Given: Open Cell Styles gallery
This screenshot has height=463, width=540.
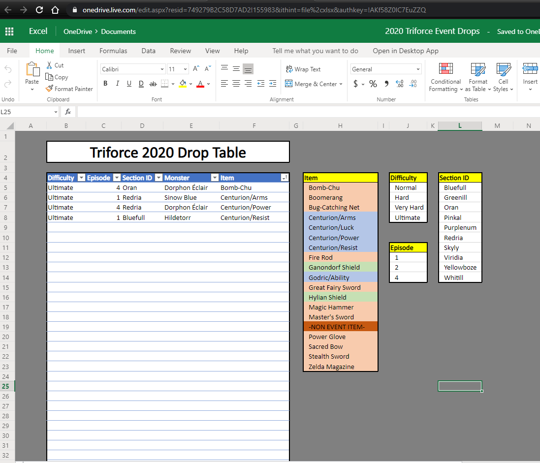Looking at the screenshot, I should [x=503, y=77].
